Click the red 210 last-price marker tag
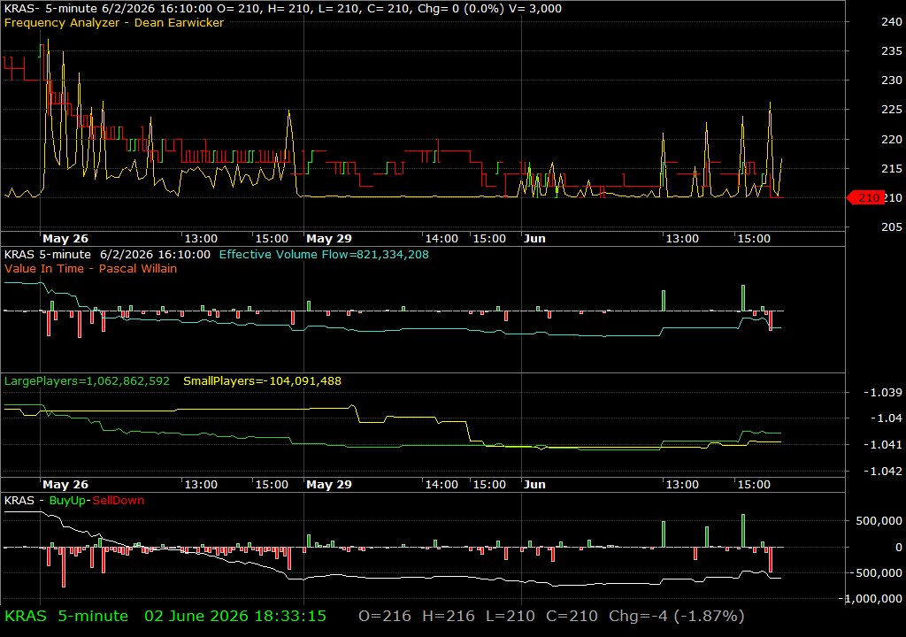The height and width of the screenshot is (637, 906). click(866, 197)
